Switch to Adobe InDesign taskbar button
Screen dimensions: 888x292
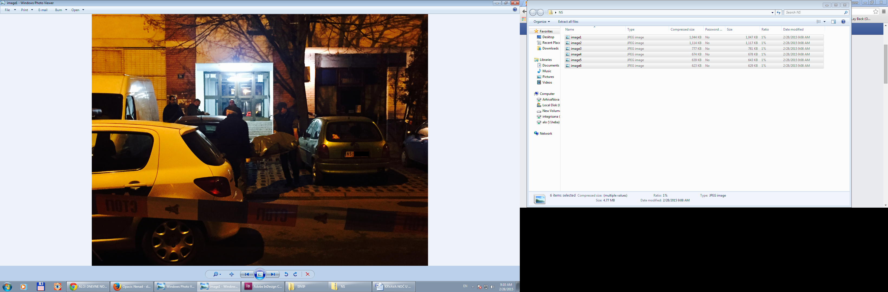click(264, 287)
